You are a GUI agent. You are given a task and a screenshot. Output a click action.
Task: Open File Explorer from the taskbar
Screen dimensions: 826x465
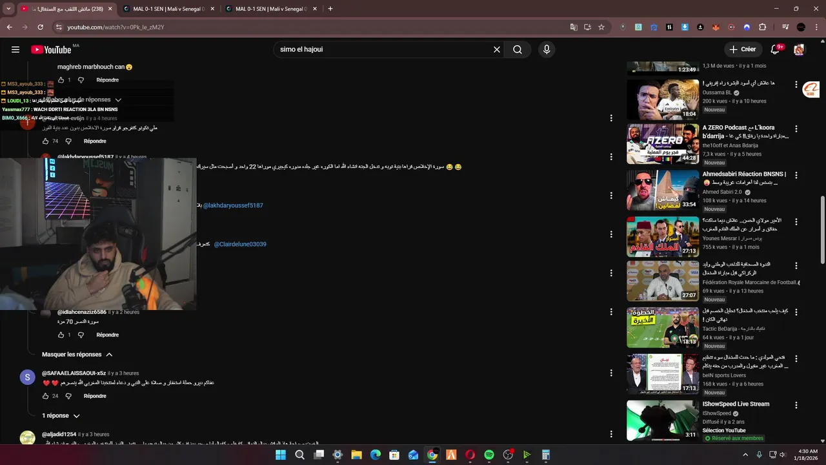pyautogui.click(x=356, y=455)
